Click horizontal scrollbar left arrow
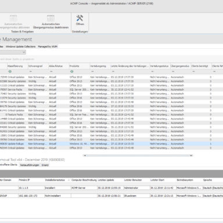 pos(85,156)
